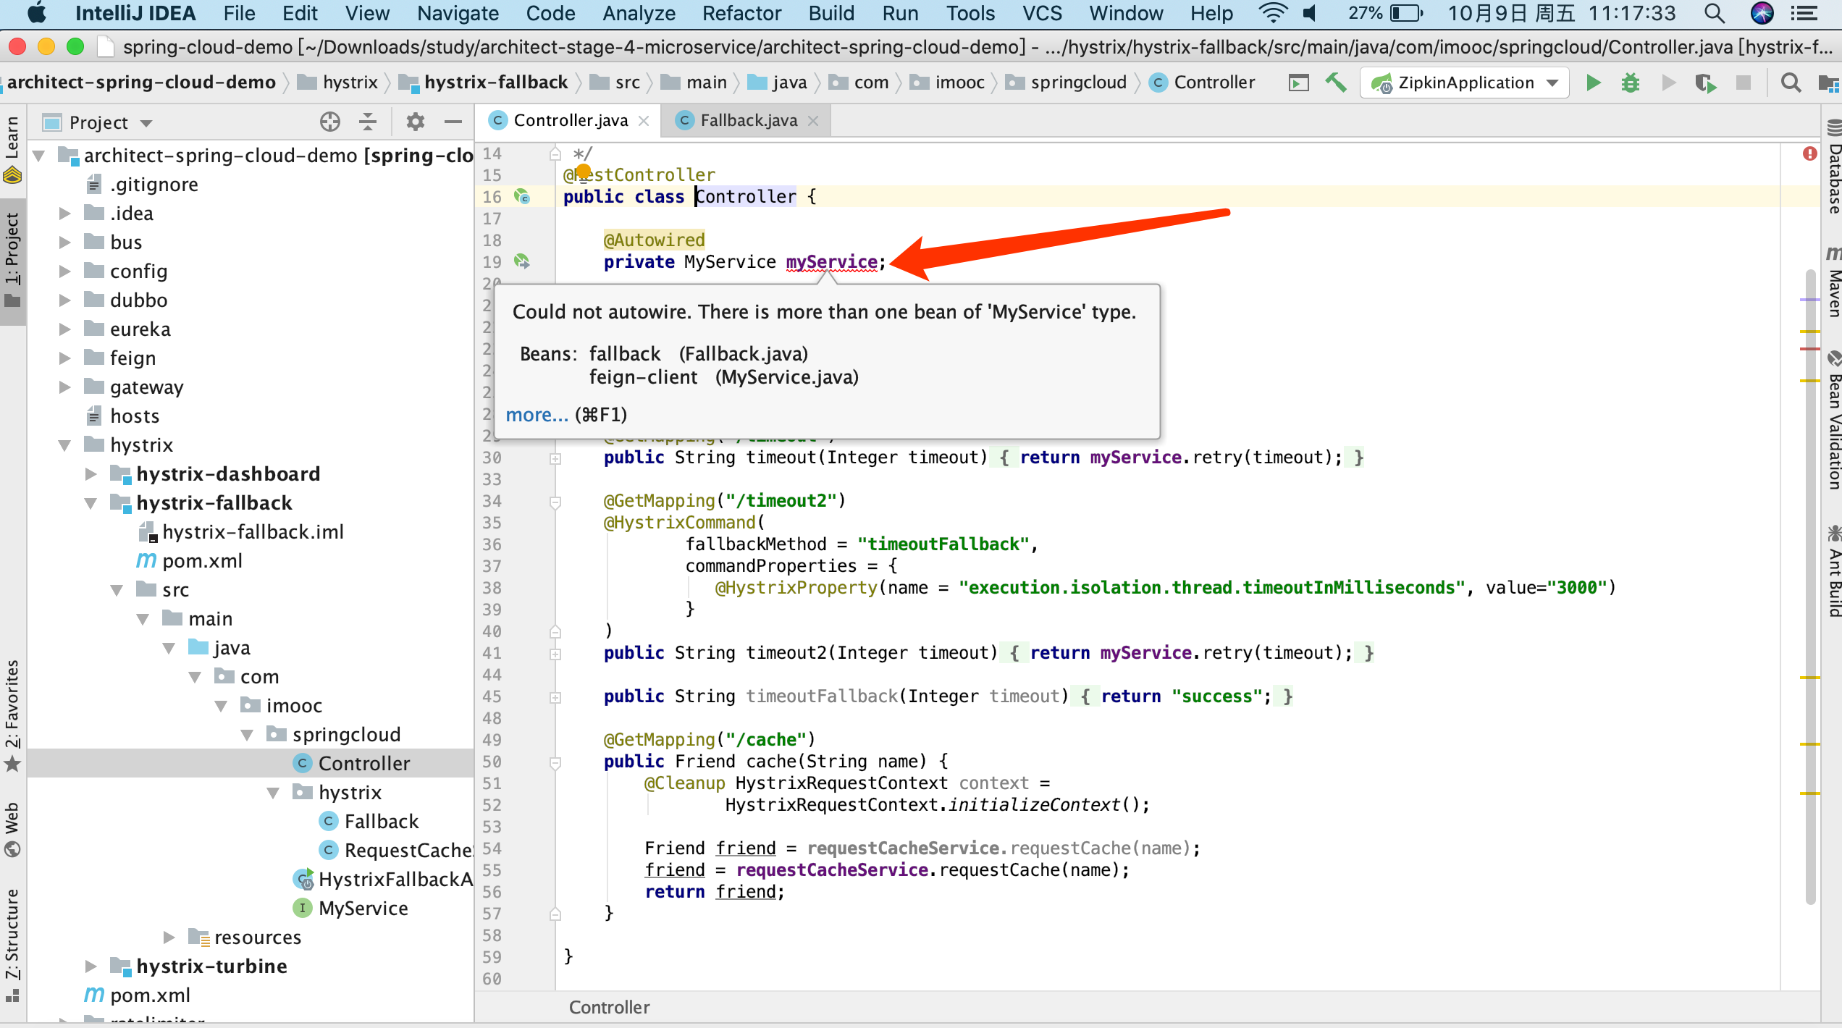Toggle the Web tool window

pyautogui.click(x=12, y=829)
